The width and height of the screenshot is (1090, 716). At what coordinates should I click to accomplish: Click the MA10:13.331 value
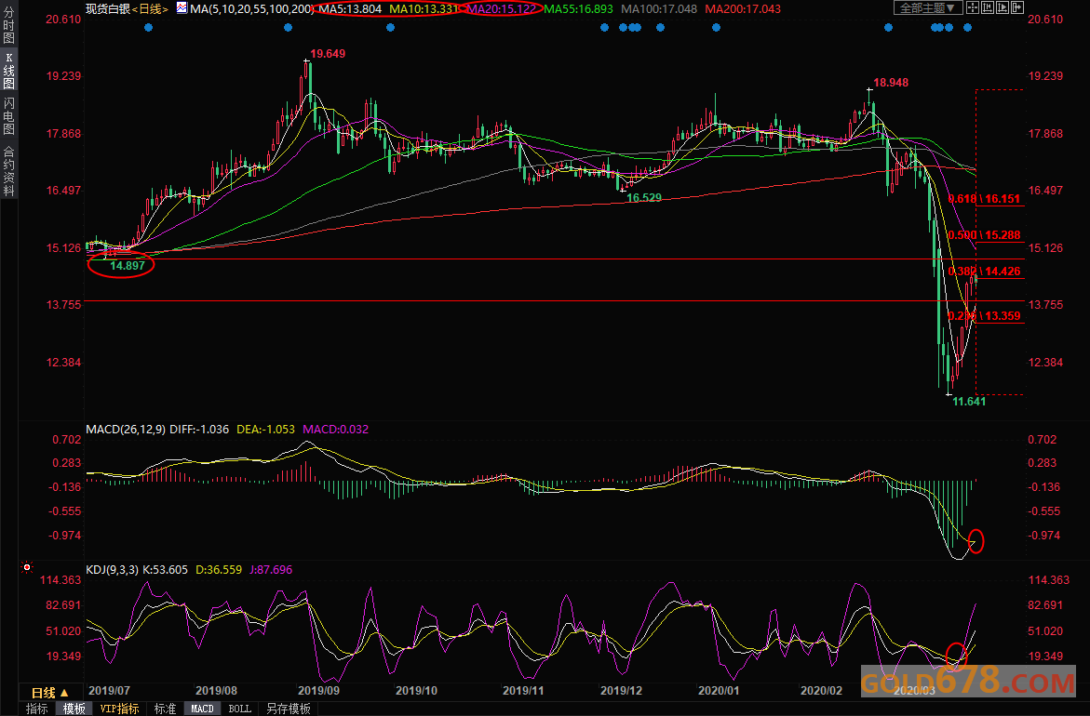click(424, 9)
